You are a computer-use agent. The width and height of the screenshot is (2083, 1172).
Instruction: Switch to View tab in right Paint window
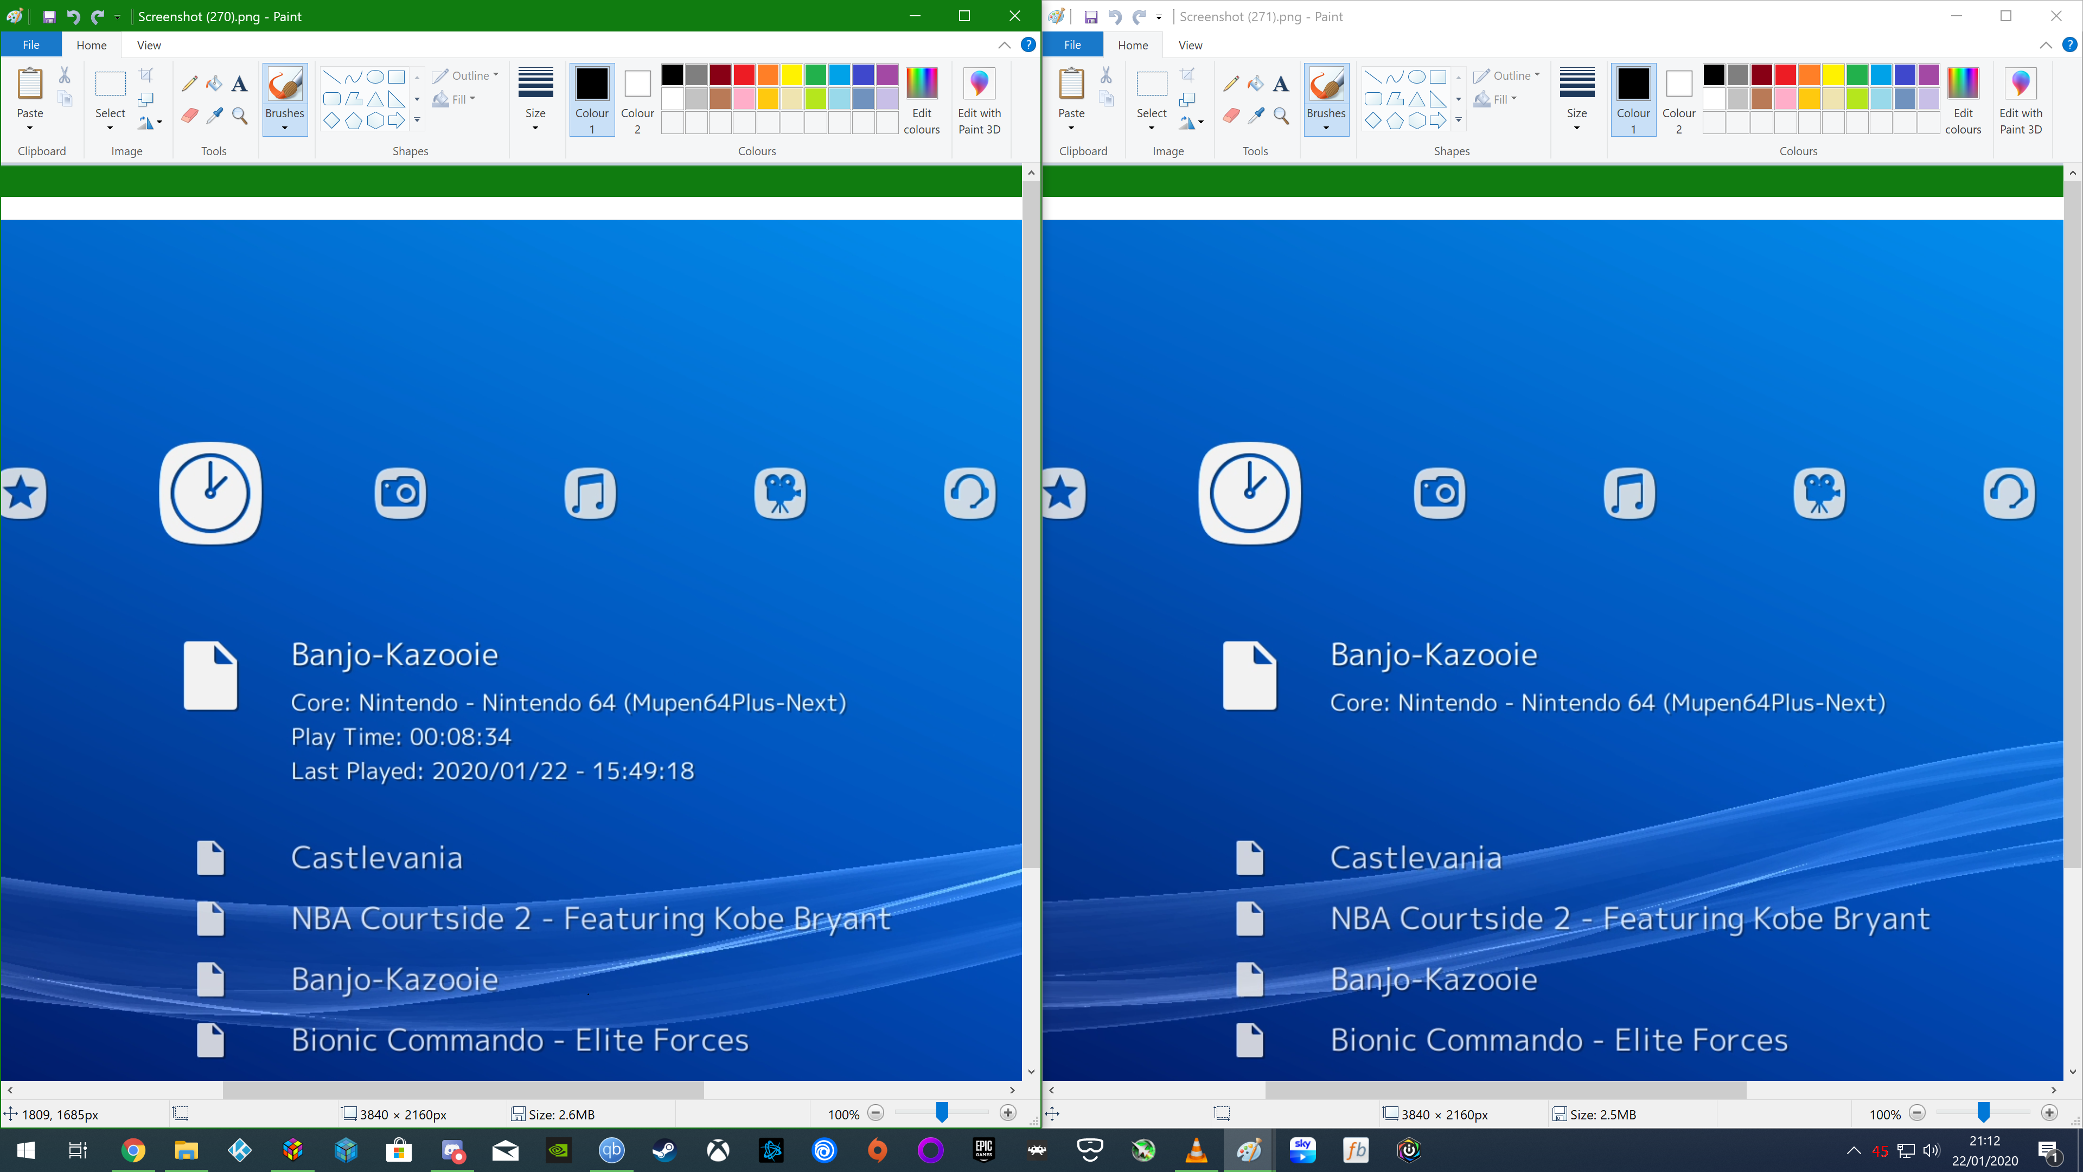click(1190, 45)
